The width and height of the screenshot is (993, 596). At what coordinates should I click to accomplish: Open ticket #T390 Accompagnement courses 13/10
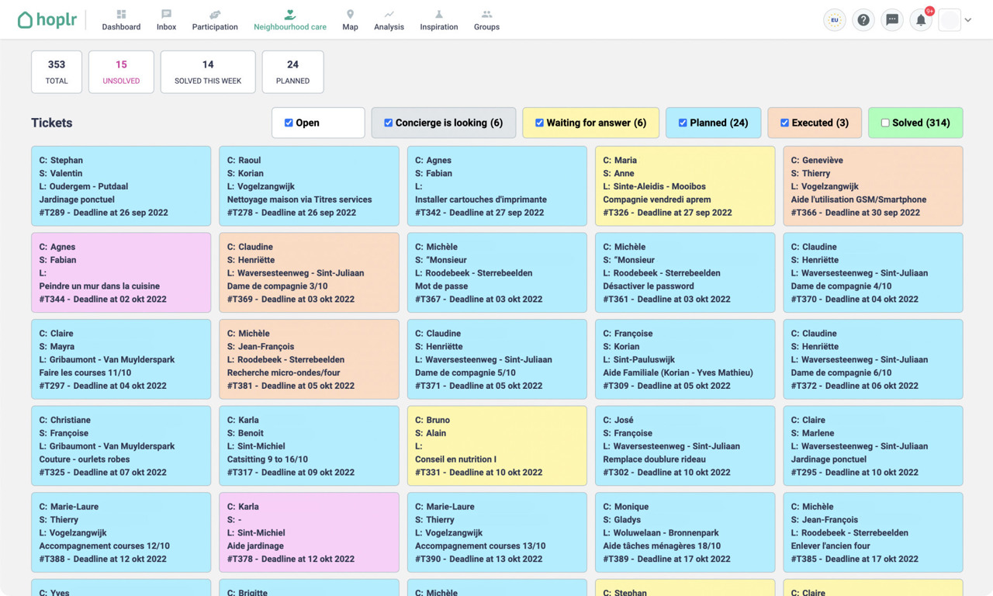tap(497, 532)
